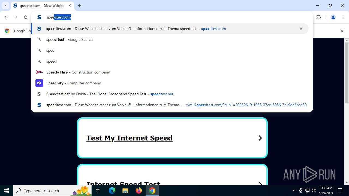
Task: Select Speedy Hire construction company suggestion
Action: coord(170,72)
